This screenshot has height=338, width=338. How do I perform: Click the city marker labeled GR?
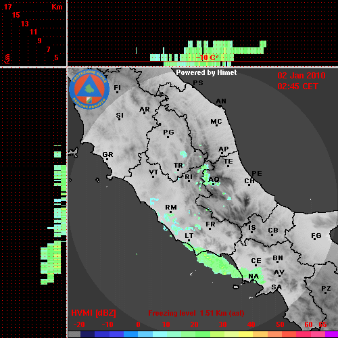tap(107, 155)
